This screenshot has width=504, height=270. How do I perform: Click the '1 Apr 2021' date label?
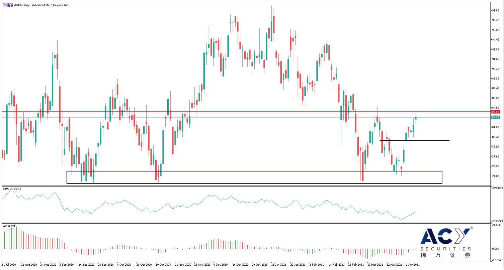pos(413,264)
